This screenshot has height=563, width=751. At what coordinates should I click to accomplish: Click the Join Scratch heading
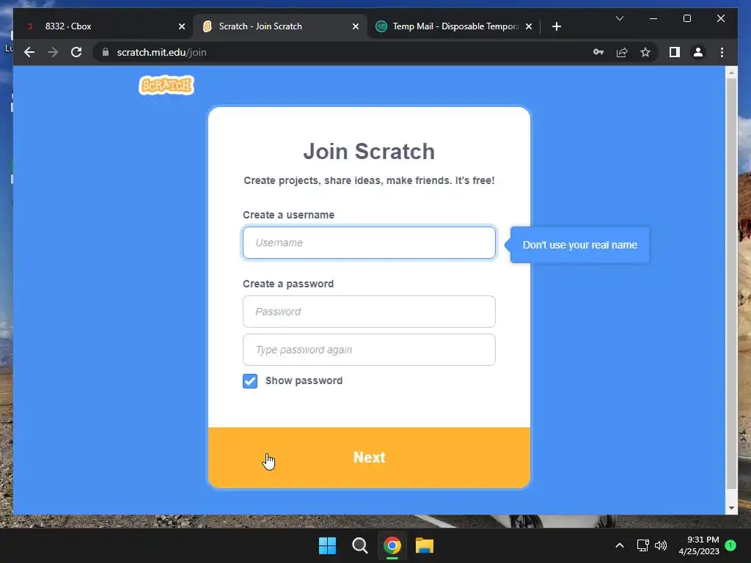pos(369,151)
